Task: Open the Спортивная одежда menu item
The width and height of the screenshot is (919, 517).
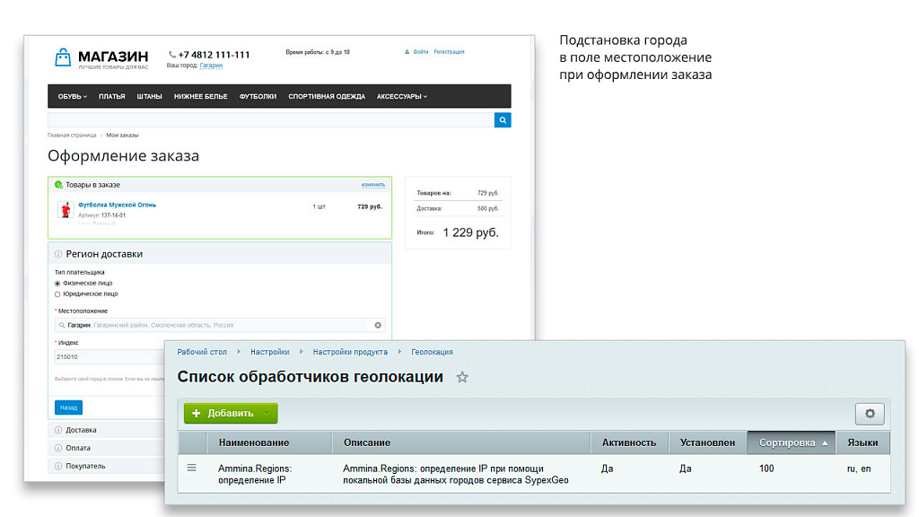Action: [327, 96]
